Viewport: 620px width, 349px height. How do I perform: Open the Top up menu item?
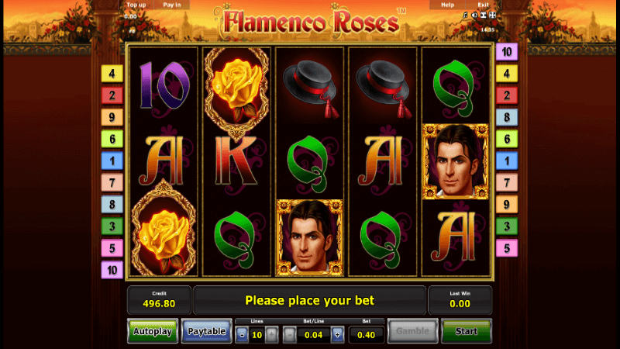point(136,5)
